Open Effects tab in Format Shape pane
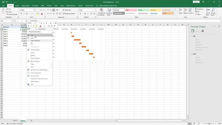The height and width of the screenshot is (125, 222). 198,31
